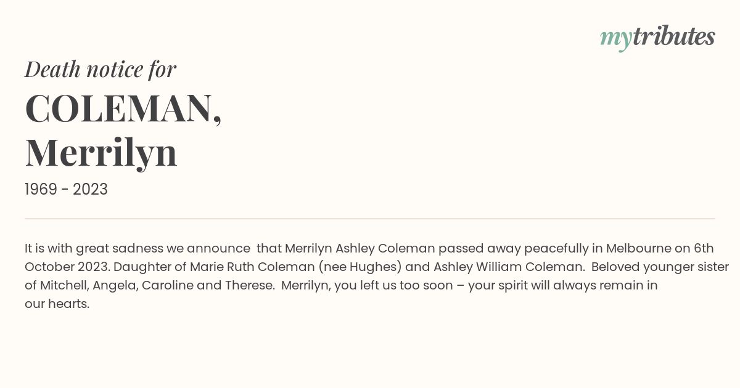Click the horizontal divider line
The width and height of the screenshot is (740, 388).
point(370,219)
